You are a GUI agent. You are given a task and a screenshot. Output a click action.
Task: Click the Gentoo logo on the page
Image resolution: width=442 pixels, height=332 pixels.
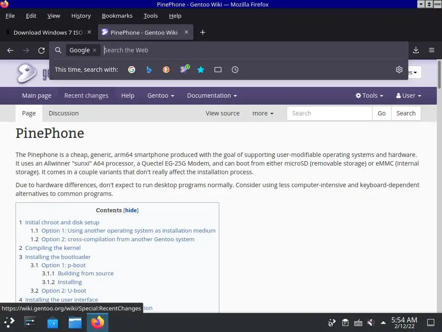(27, 73)
